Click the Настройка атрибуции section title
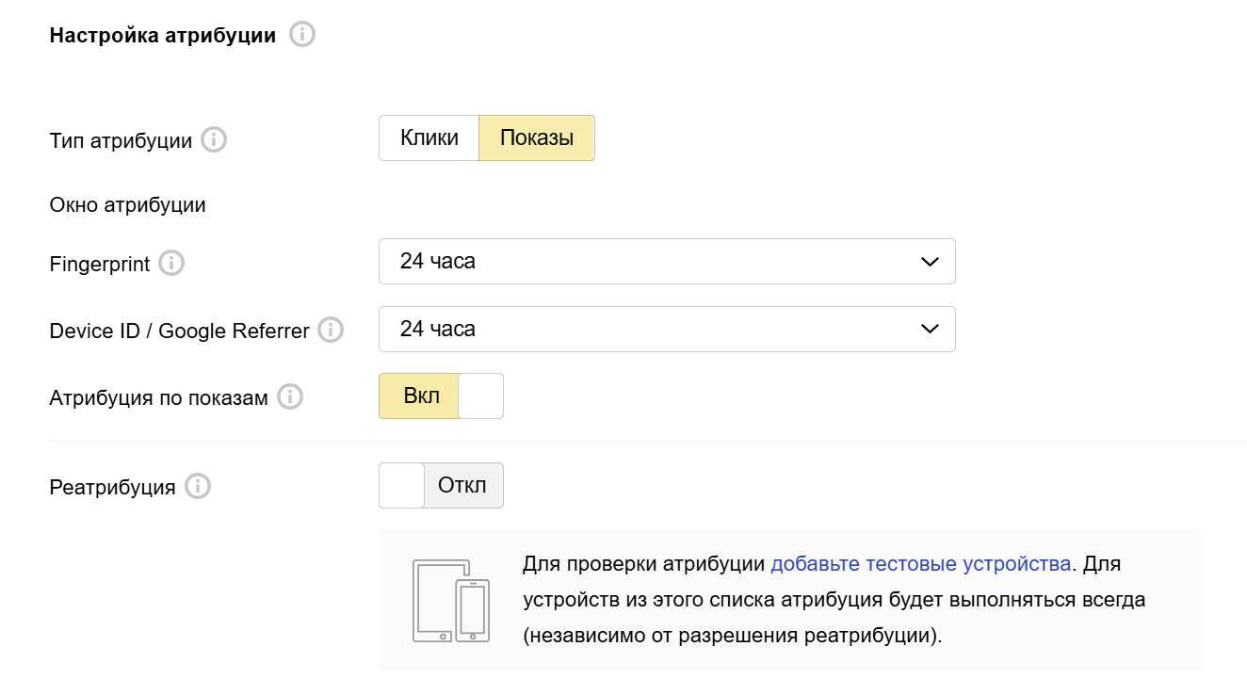 pyautogui.click(x=163, y=36)
